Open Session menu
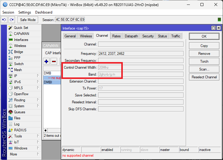Viewport: 223px width, 160px height. [x=8, y=12]
